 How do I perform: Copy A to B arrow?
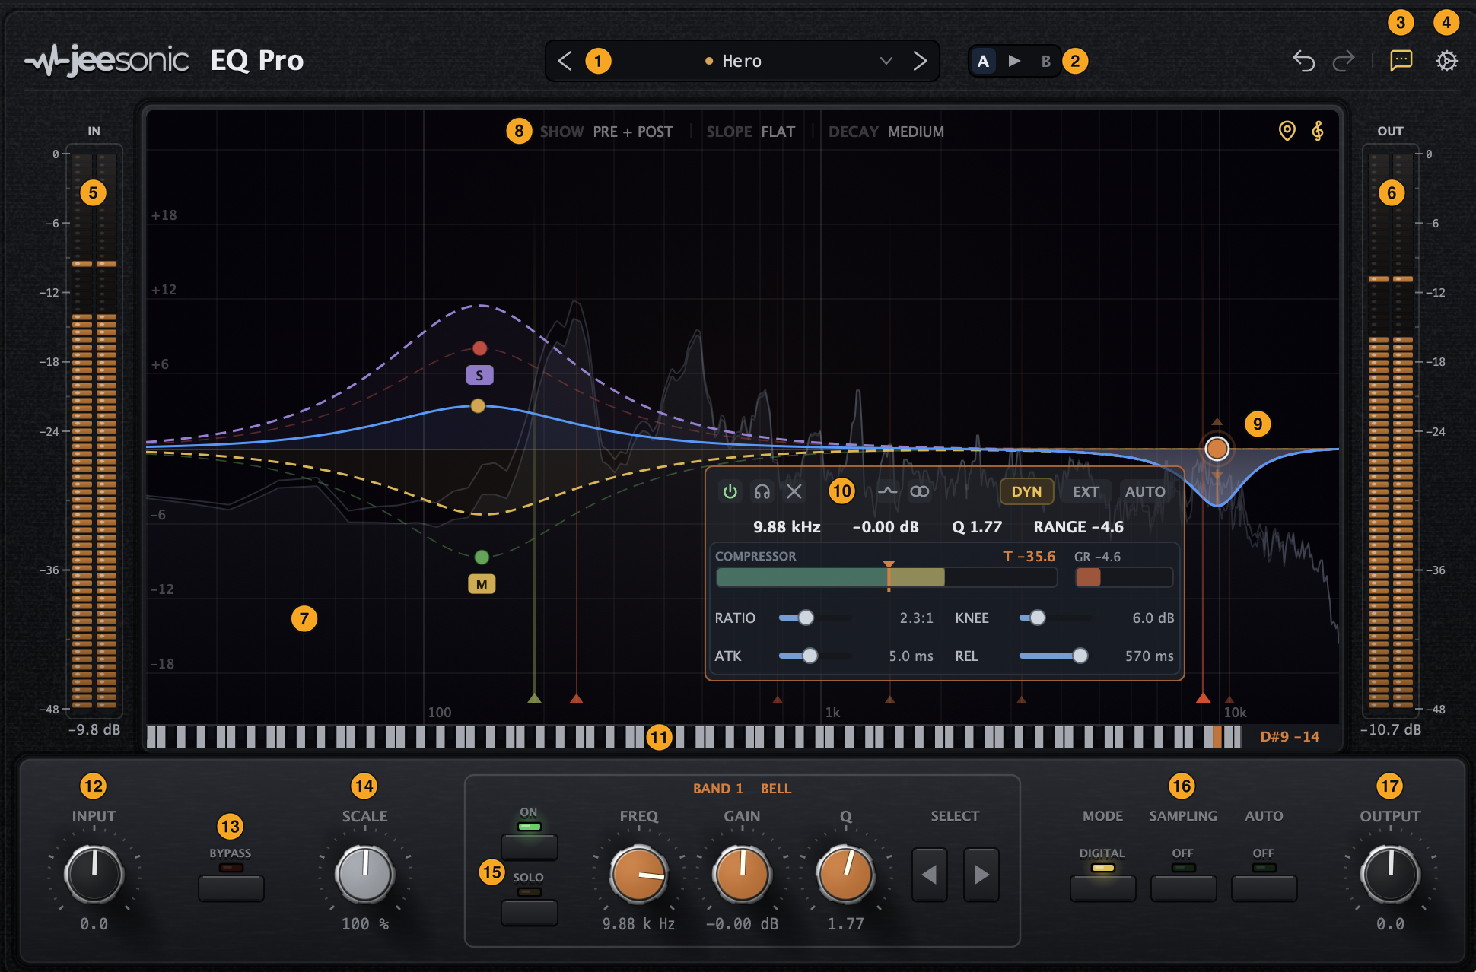pyautogui.click(x=1014, y=61)
